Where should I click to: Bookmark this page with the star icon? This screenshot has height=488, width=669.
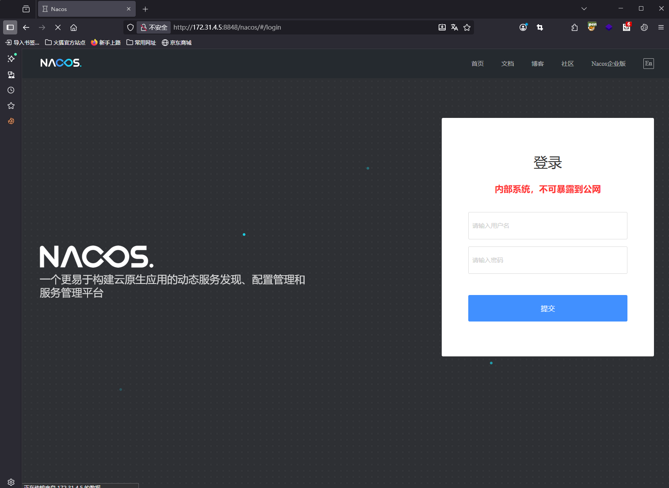point(467,27)
